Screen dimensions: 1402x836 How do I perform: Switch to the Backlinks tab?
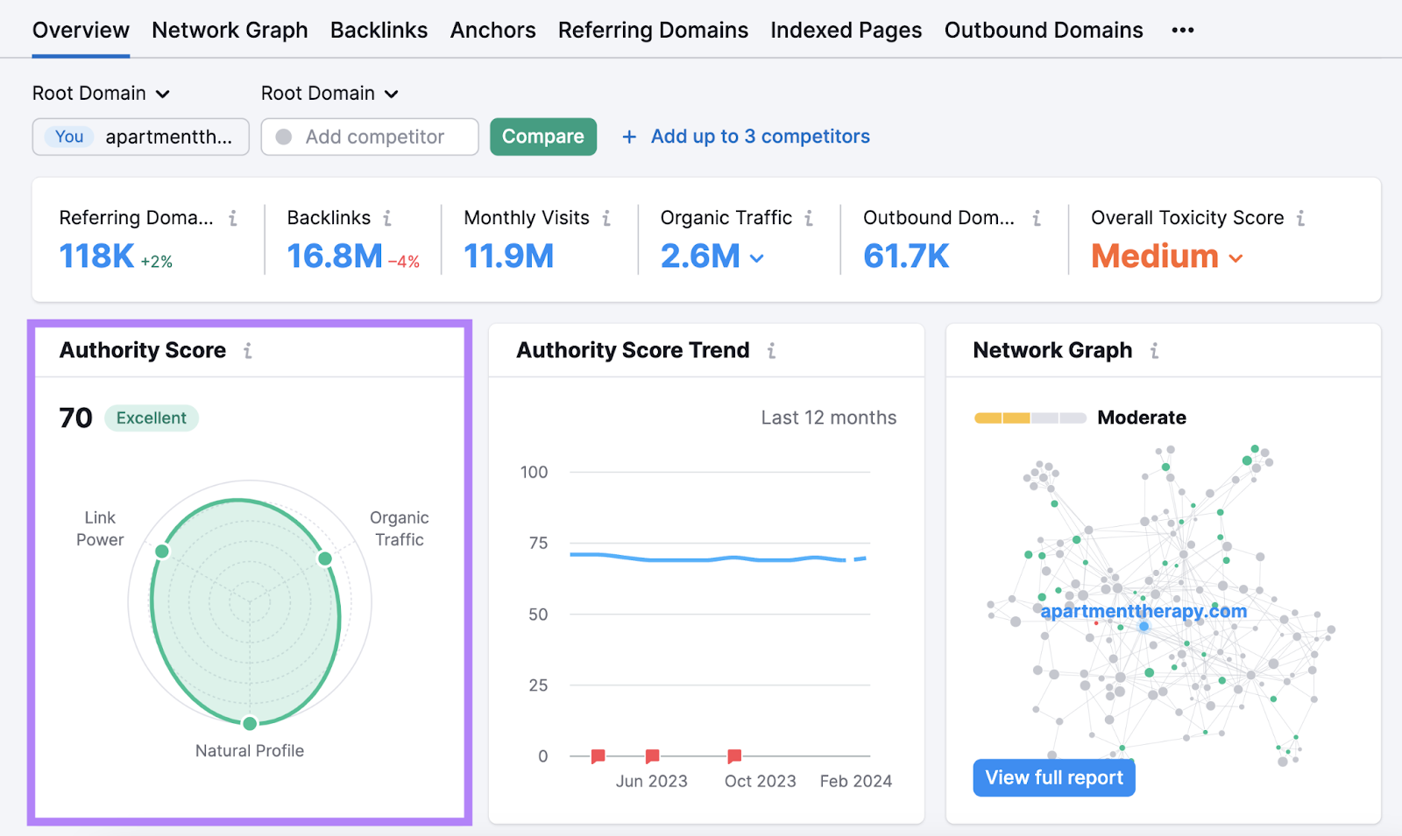(379, 29)
